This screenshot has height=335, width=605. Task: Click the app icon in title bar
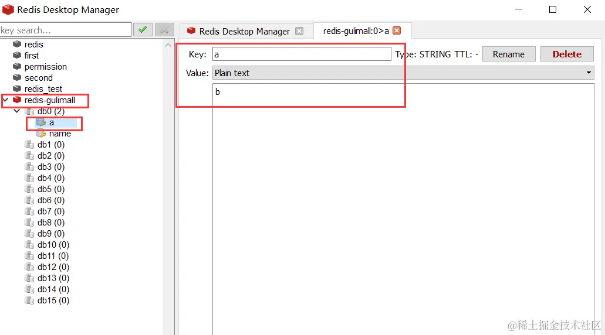[x=8, y=9]
